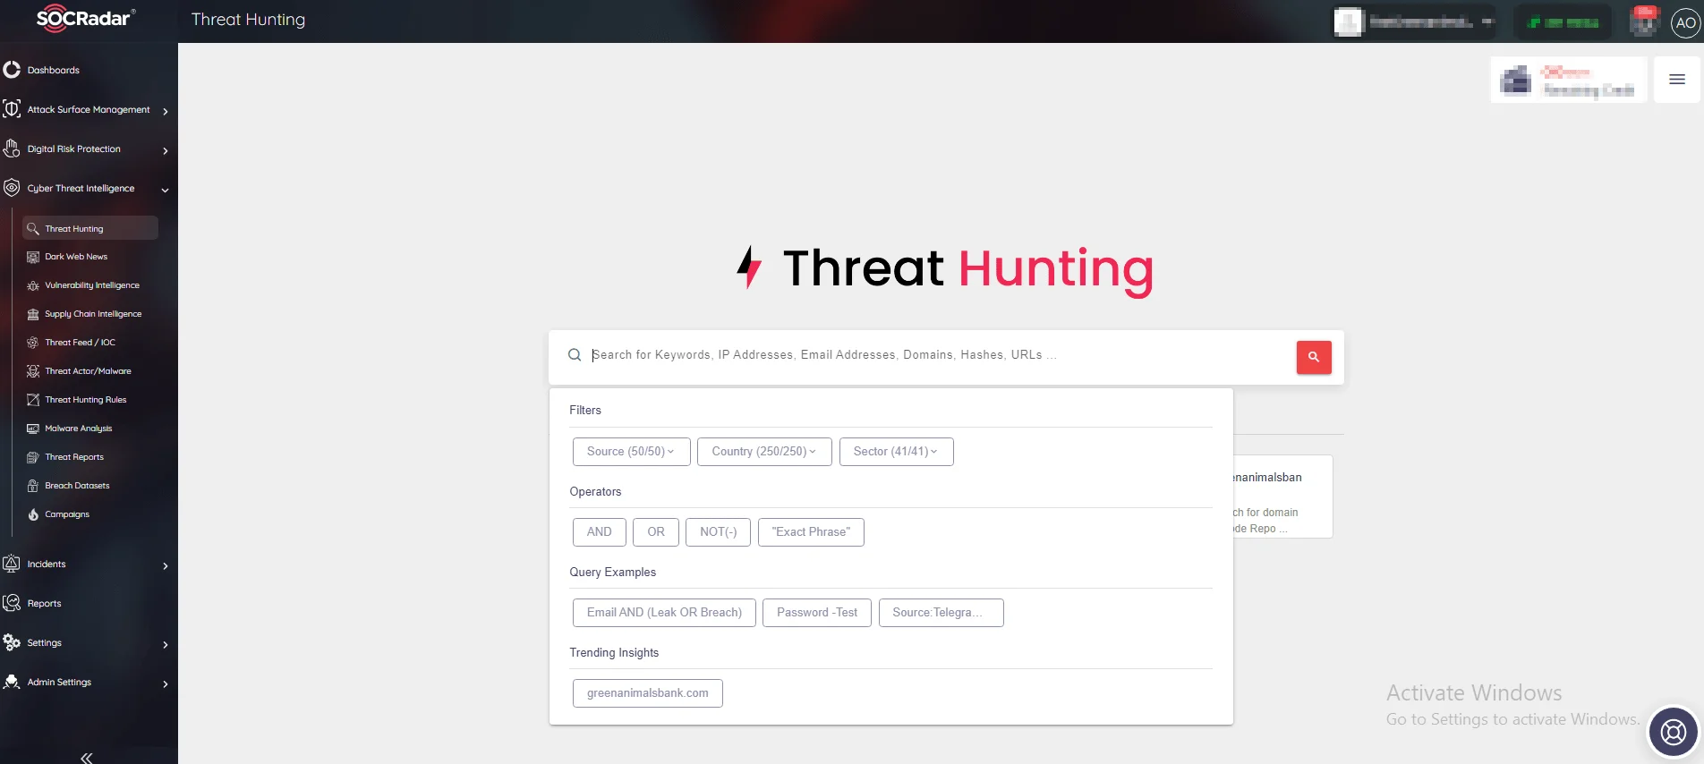1704x764 pixels.
Task: Click the Vulnerability Intelligence bug icon
Action: coord(33,285)
